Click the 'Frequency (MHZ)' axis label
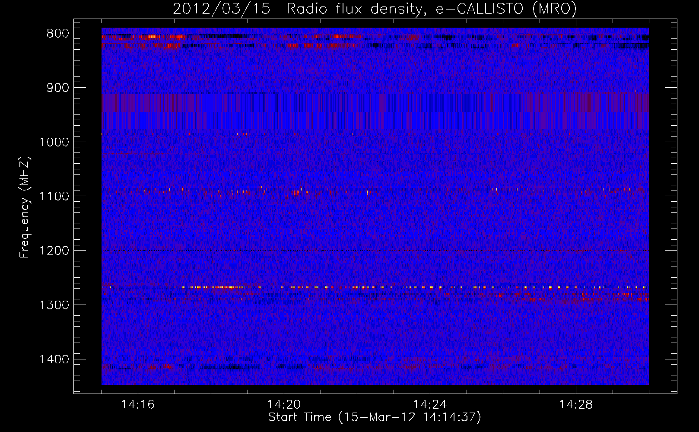Viewport: 699px width, 432px height. 25,207
